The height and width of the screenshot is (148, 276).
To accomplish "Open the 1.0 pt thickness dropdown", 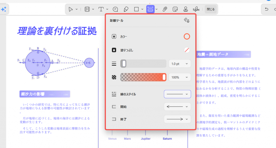I will click(x=180, y=64).
